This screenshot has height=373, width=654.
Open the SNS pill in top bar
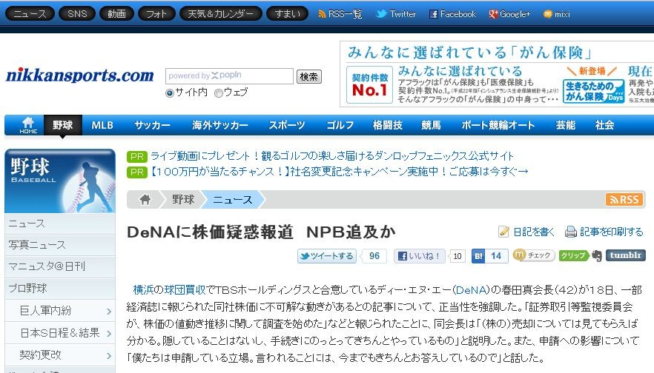pyautogui.click(x=77, y=14)
